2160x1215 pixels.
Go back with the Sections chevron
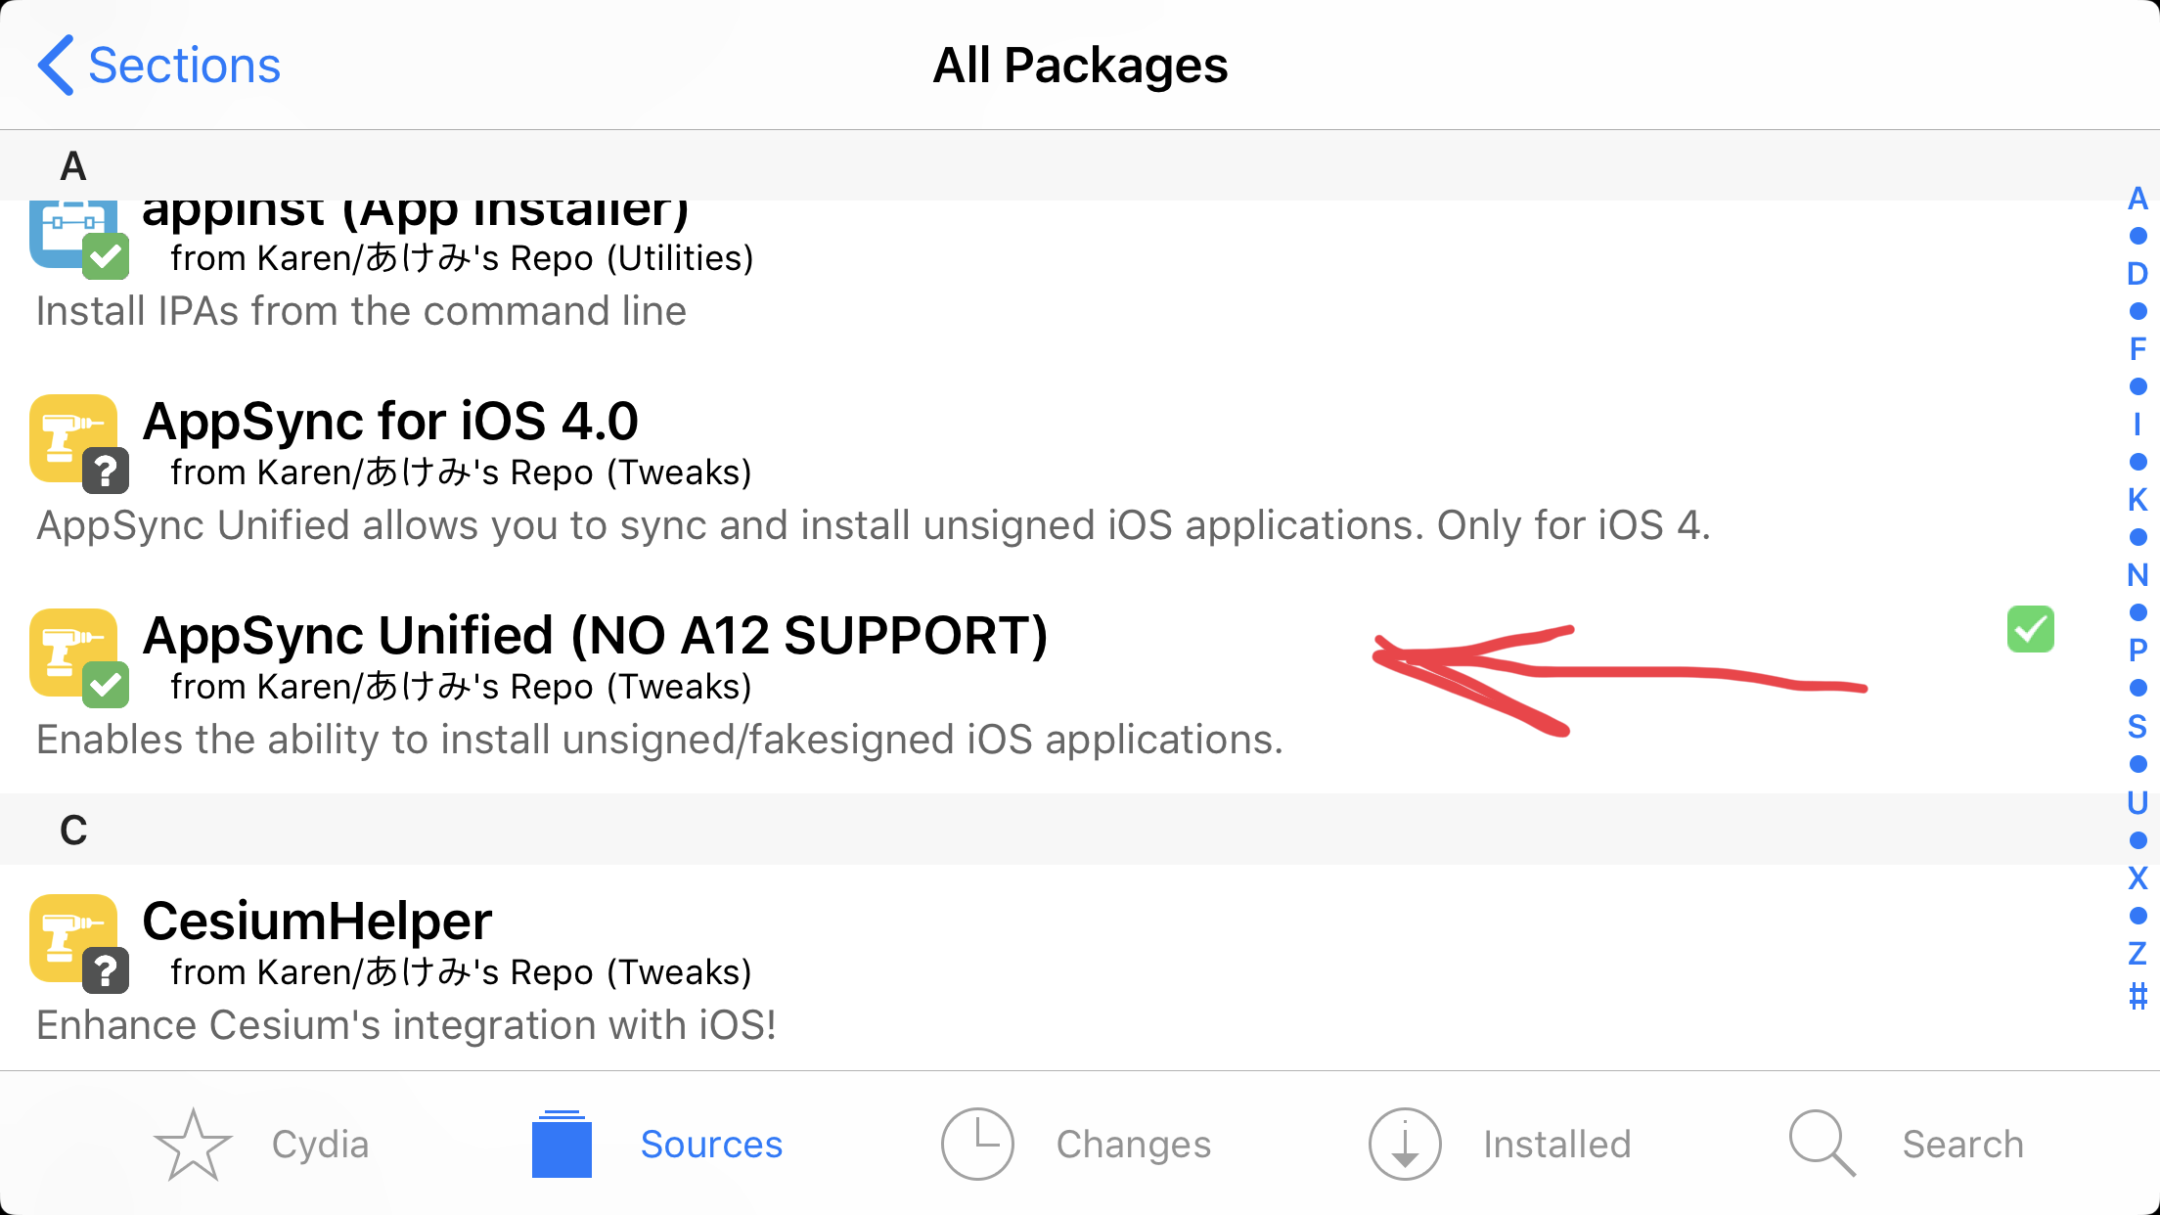pyautogui.click(x=55, y=66)
